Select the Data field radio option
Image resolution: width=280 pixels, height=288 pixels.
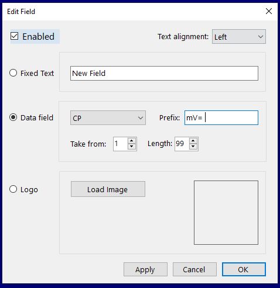[x=13, y=117]
